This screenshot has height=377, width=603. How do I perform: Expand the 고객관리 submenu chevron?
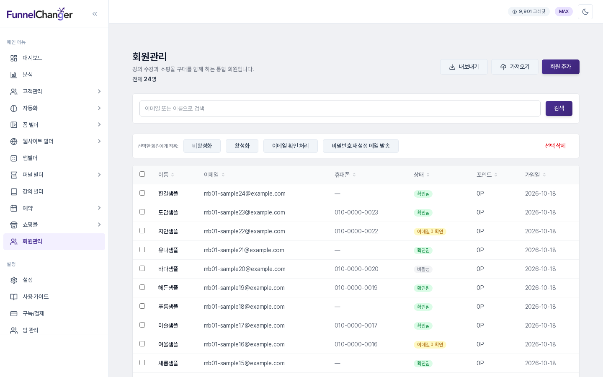99,91
